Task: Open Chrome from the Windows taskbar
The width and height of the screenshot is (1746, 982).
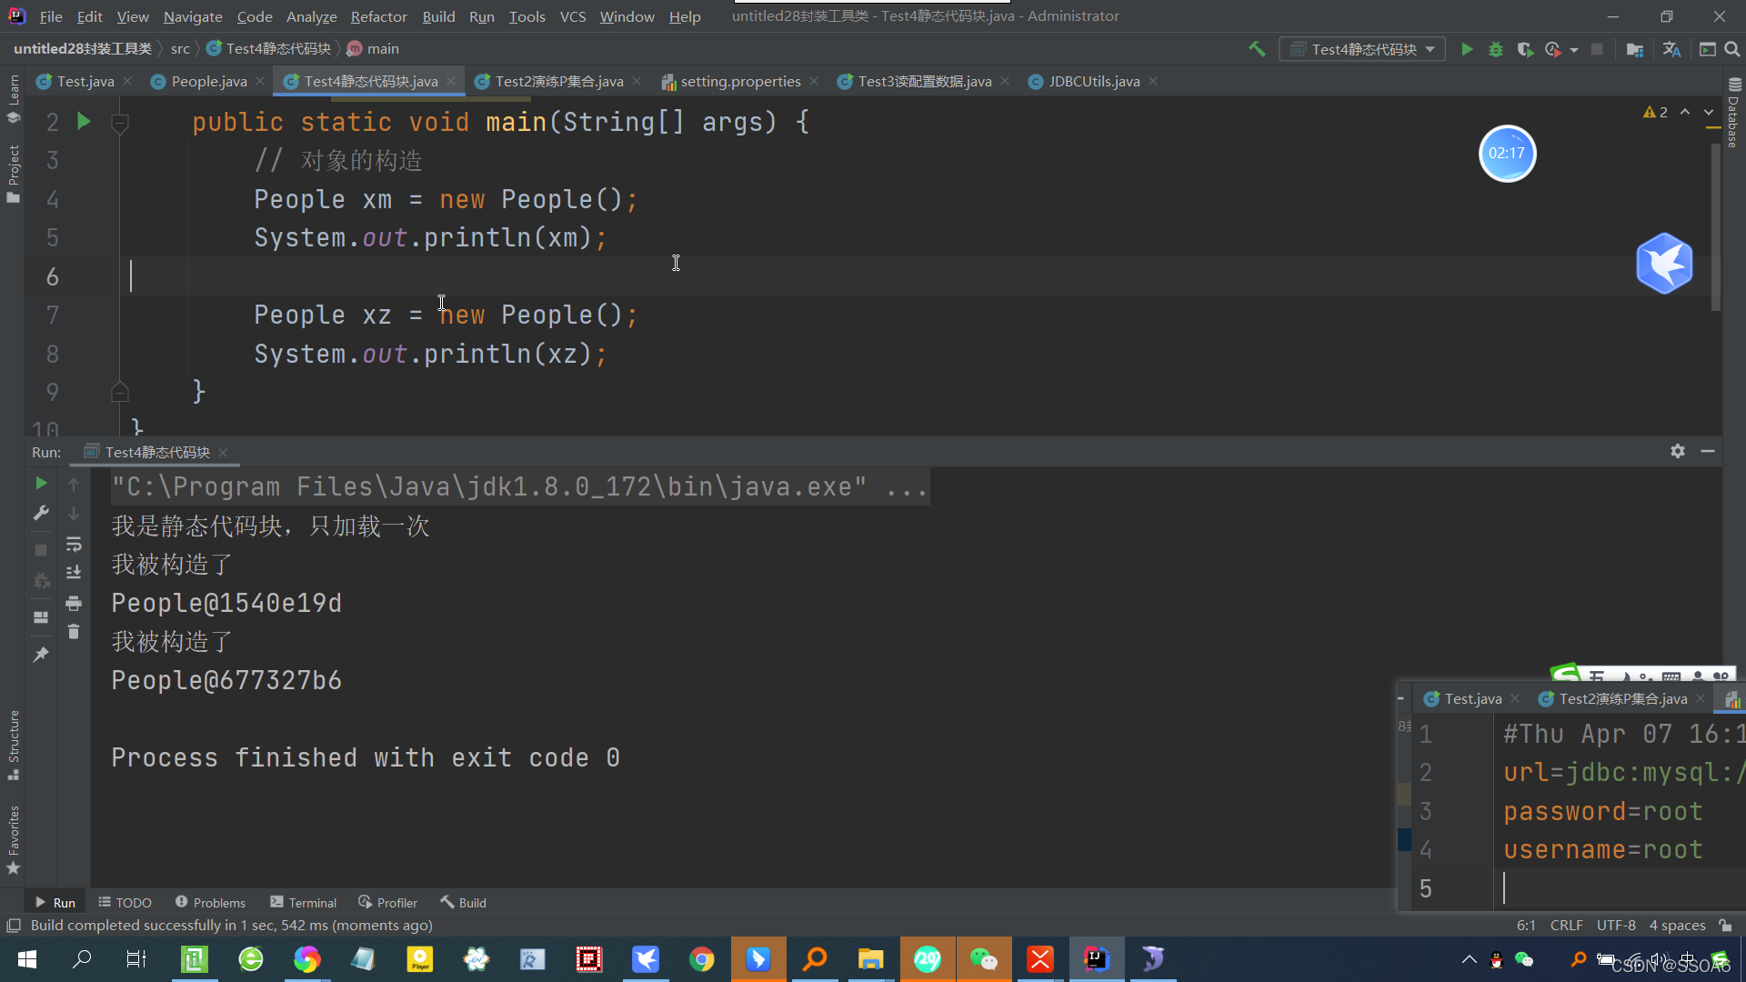Action: 701,959
